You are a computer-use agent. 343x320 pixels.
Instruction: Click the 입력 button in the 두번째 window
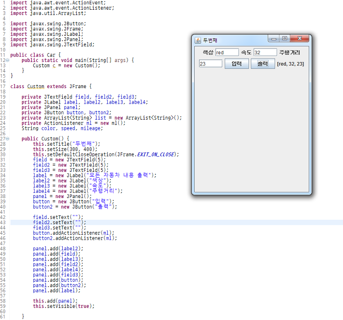click(x=236, y=64)
